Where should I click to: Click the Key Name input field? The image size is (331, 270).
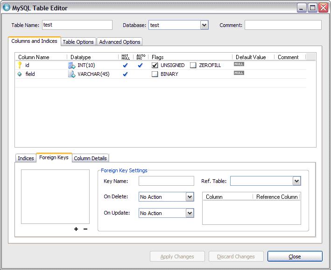point(166,181)
